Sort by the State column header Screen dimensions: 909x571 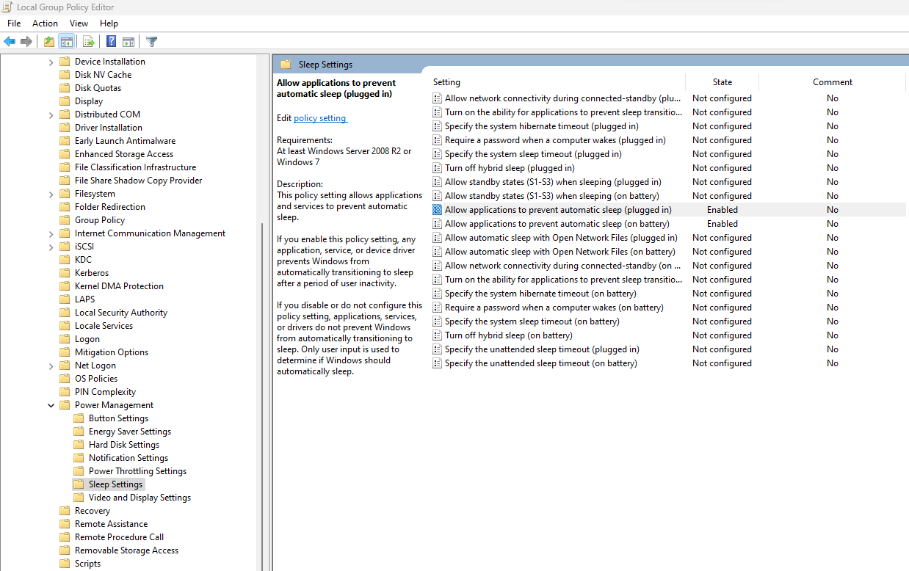(723, 82)
